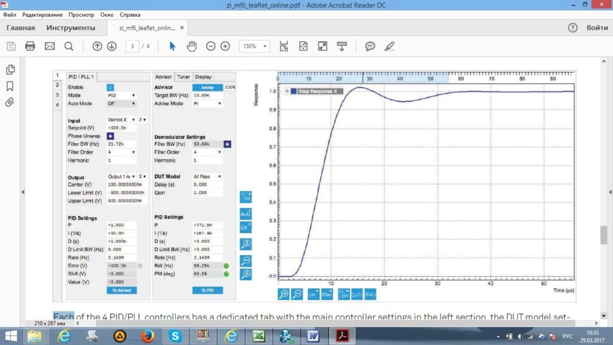Click the Войти sign-in button

pos(597,28)
